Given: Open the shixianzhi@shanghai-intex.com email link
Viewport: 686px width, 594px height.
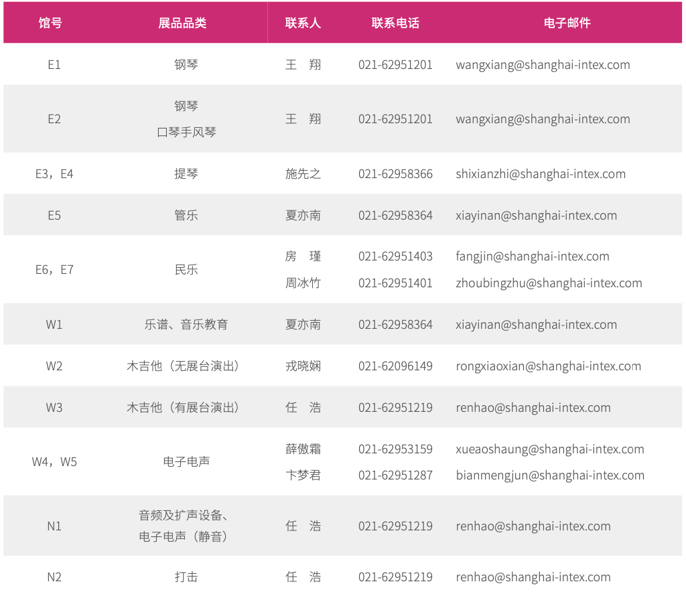Looking at the screenshot, I should pyautogui.click(x=540, y=174).
